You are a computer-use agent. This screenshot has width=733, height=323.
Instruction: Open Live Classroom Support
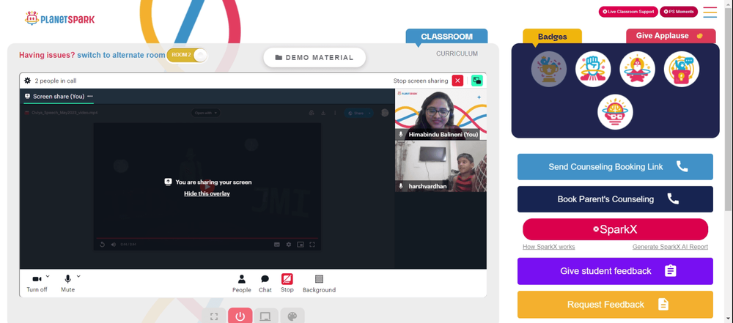[628, 12]
